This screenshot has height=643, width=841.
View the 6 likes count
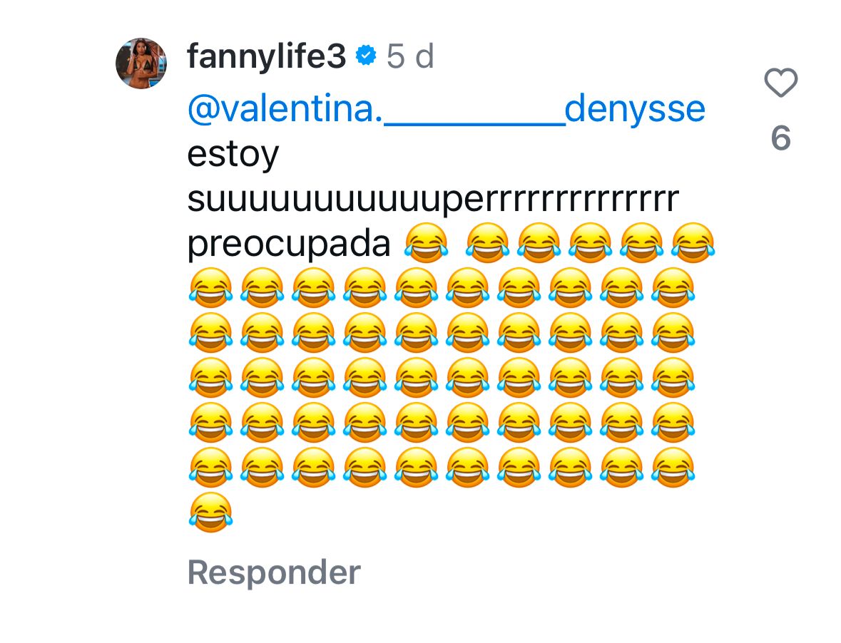click(781, 138)
